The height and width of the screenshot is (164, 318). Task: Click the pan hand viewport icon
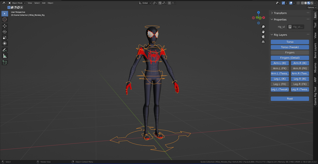(263, 32)
